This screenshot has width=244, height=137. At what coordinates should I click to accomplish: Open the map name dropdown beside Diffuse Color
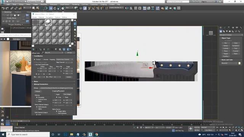click(x=54, y=53)
